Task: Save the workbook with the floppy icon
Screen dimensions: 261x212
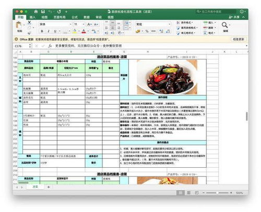Action: (43, 11)
